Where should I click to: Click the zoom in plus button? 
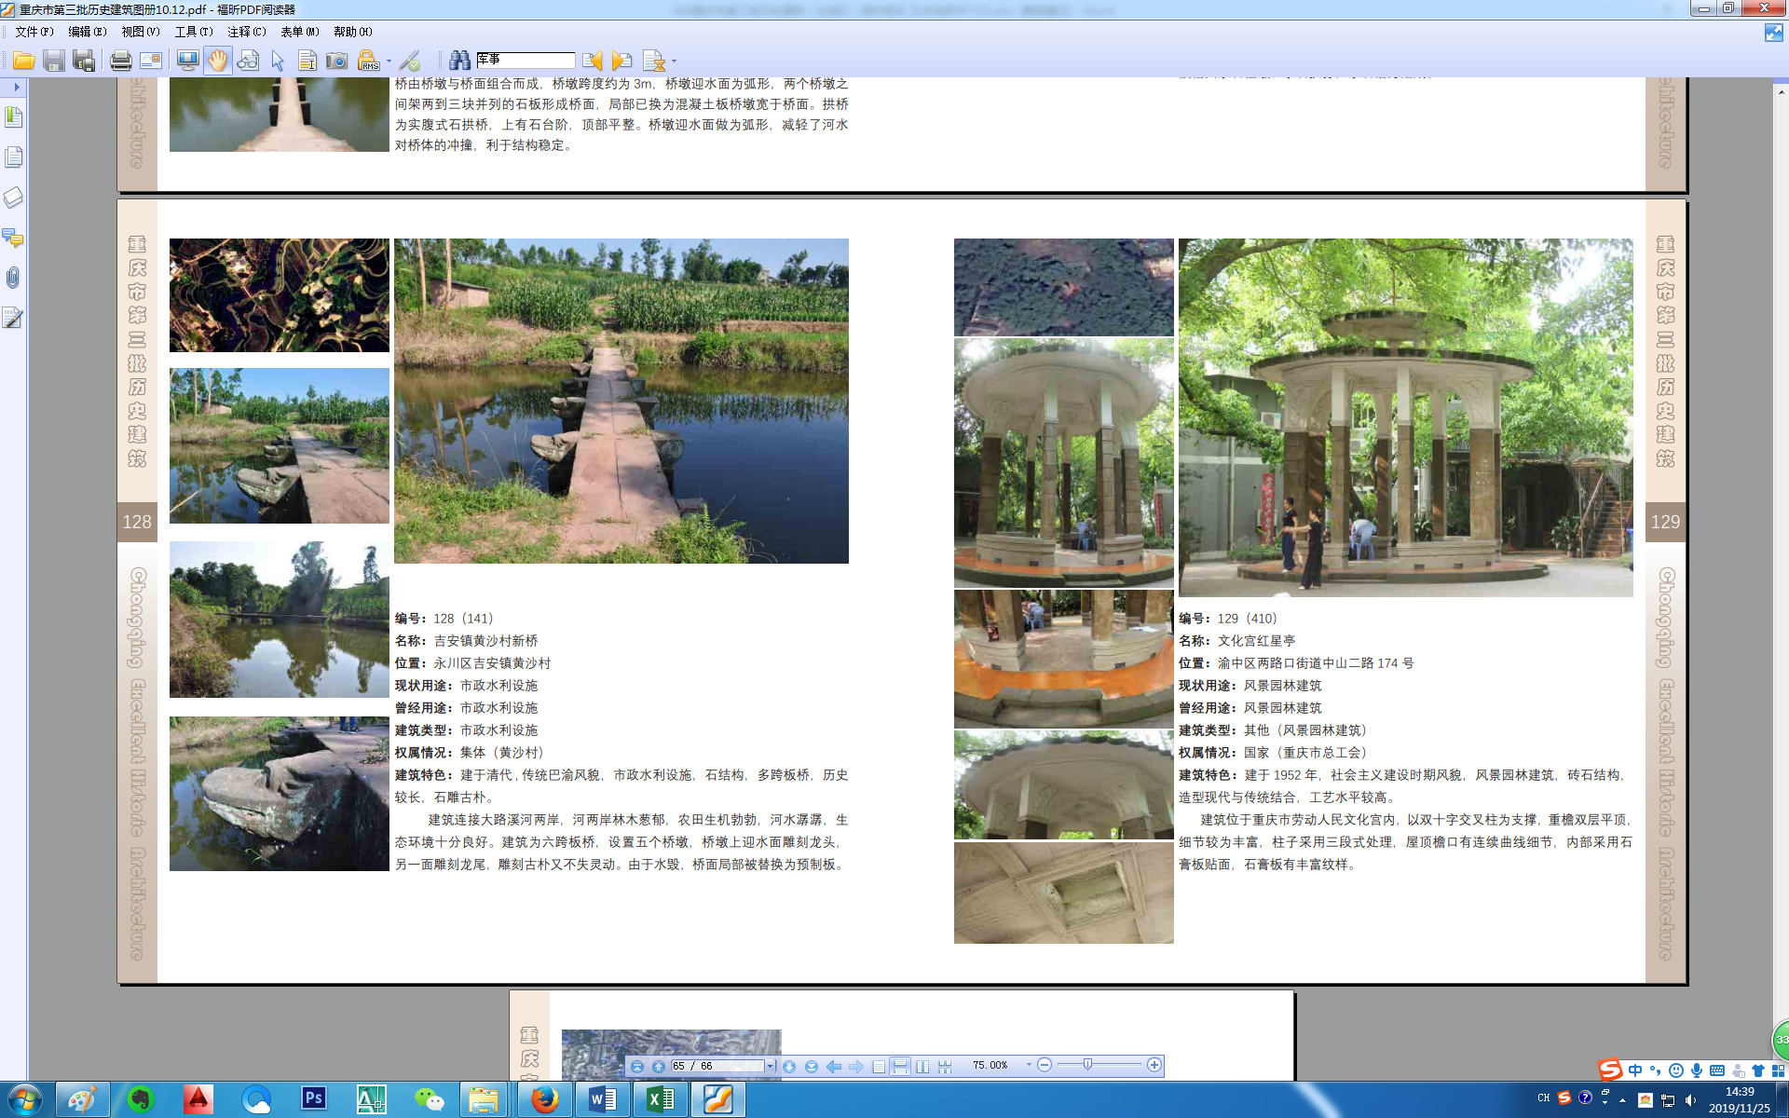point(1154,1065)
